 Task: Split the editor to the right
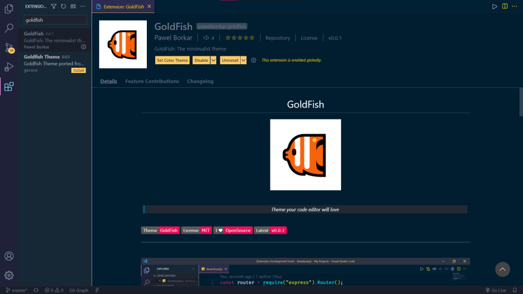pyautogui.click(x=505, y=7)
